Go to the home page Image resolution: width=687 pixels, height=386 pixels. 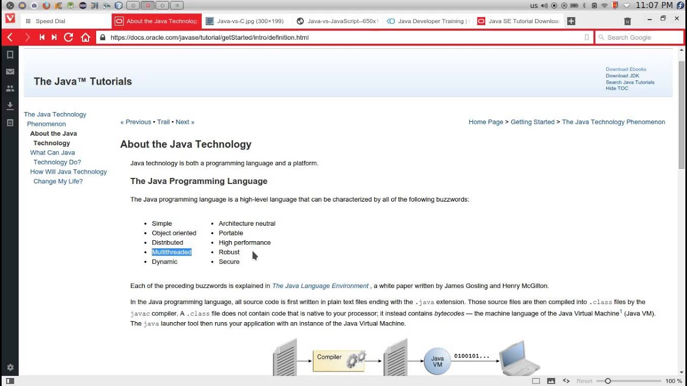click(85, 38)
